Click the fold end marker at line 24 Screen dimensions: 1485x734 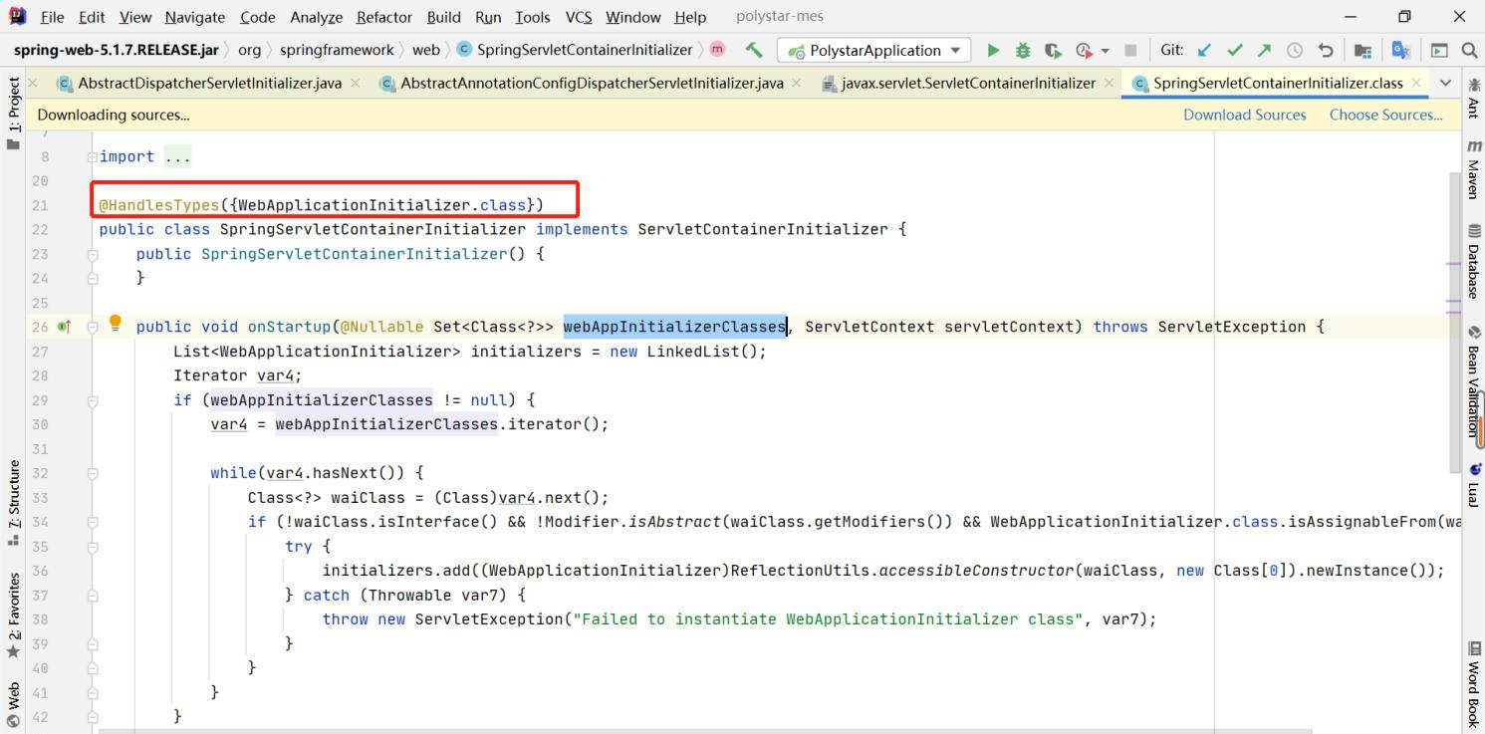coord(92,279)
